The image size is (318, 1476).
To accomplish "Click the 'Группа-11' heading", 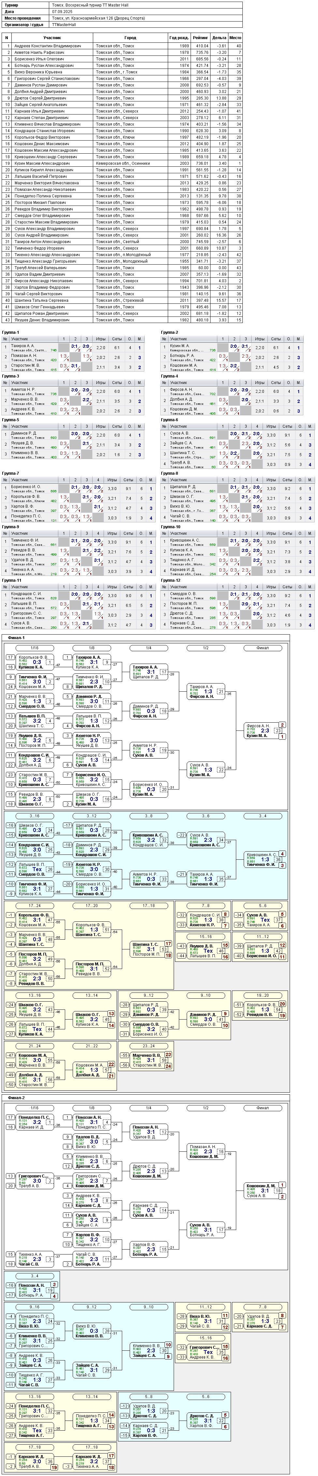I will click(11, 580).
